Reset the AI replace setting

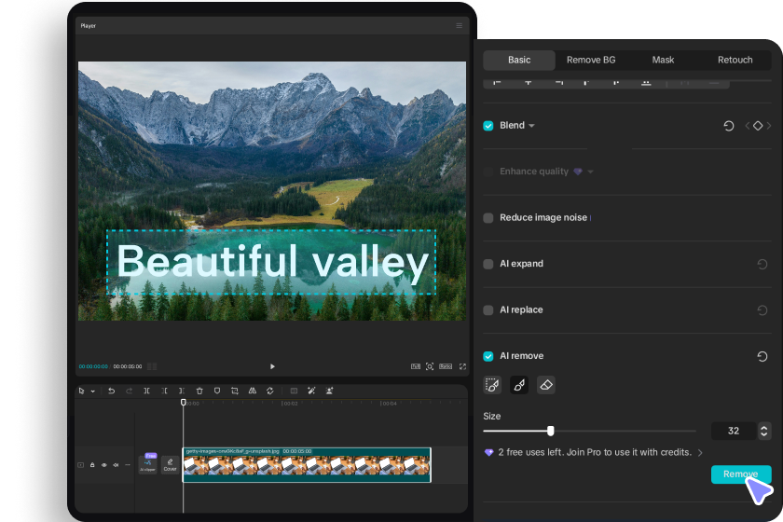pyautogui.click(x=762, y=310)
